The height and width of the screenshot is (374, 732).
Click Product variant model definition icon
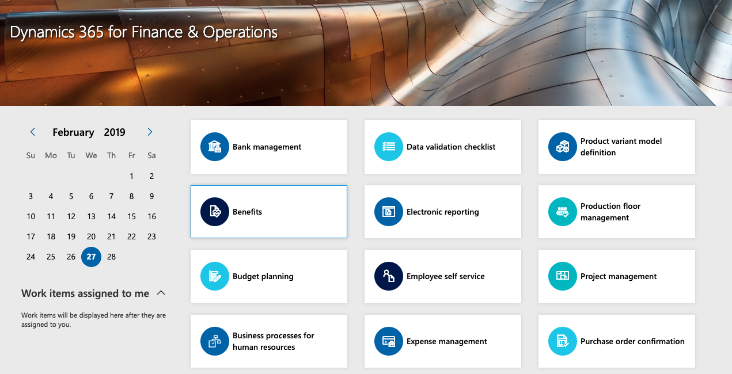(563, 147)
